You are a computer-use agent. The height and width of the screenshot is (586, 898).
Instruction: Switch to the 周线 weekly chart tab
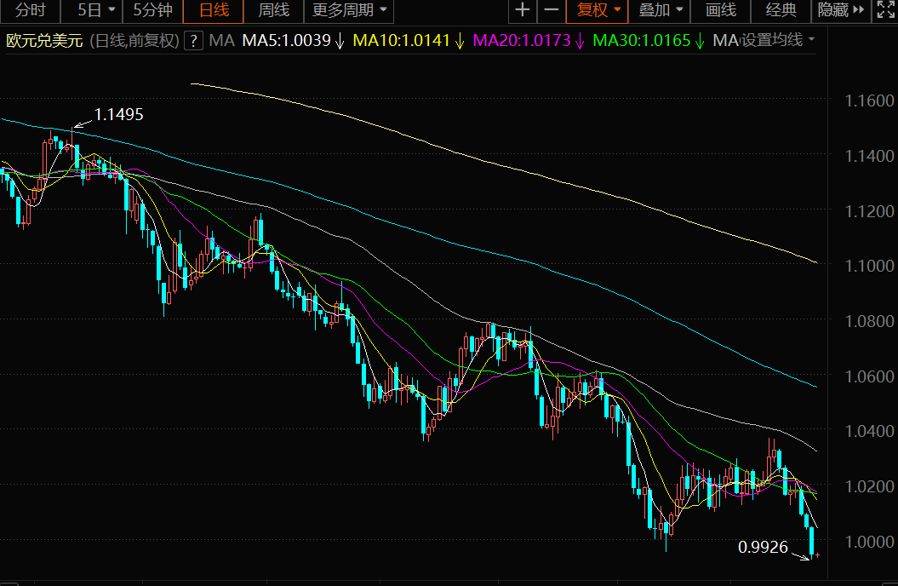[274, 10]
